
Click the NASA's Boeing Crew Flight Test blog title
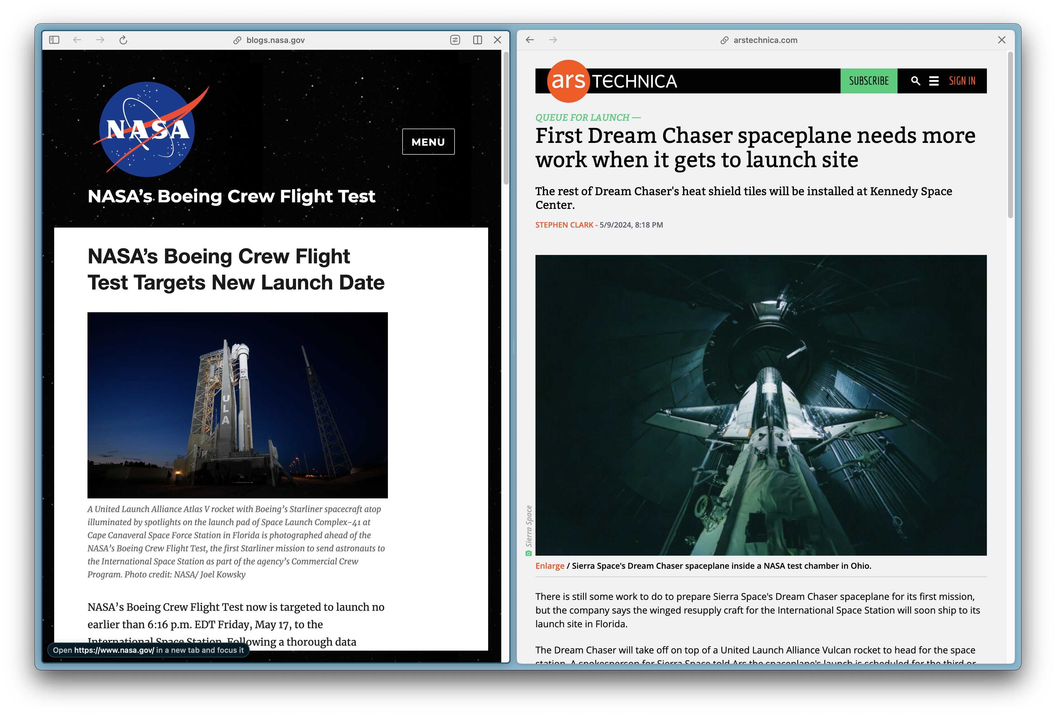tap(231, 196)
